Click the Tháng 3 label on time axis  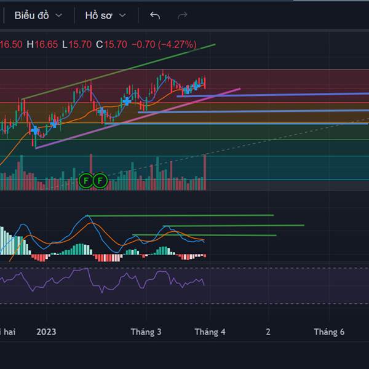point(146,331)
